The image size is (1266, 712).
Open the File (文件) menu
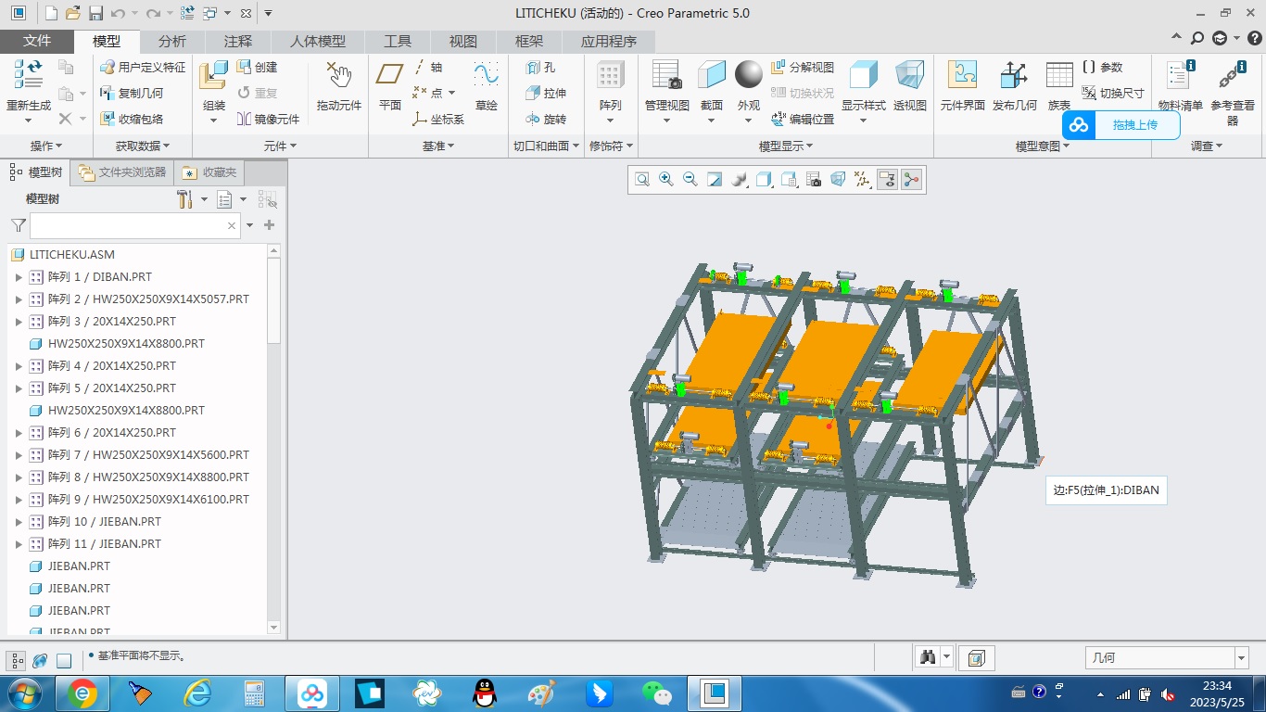tap(37, 41)
